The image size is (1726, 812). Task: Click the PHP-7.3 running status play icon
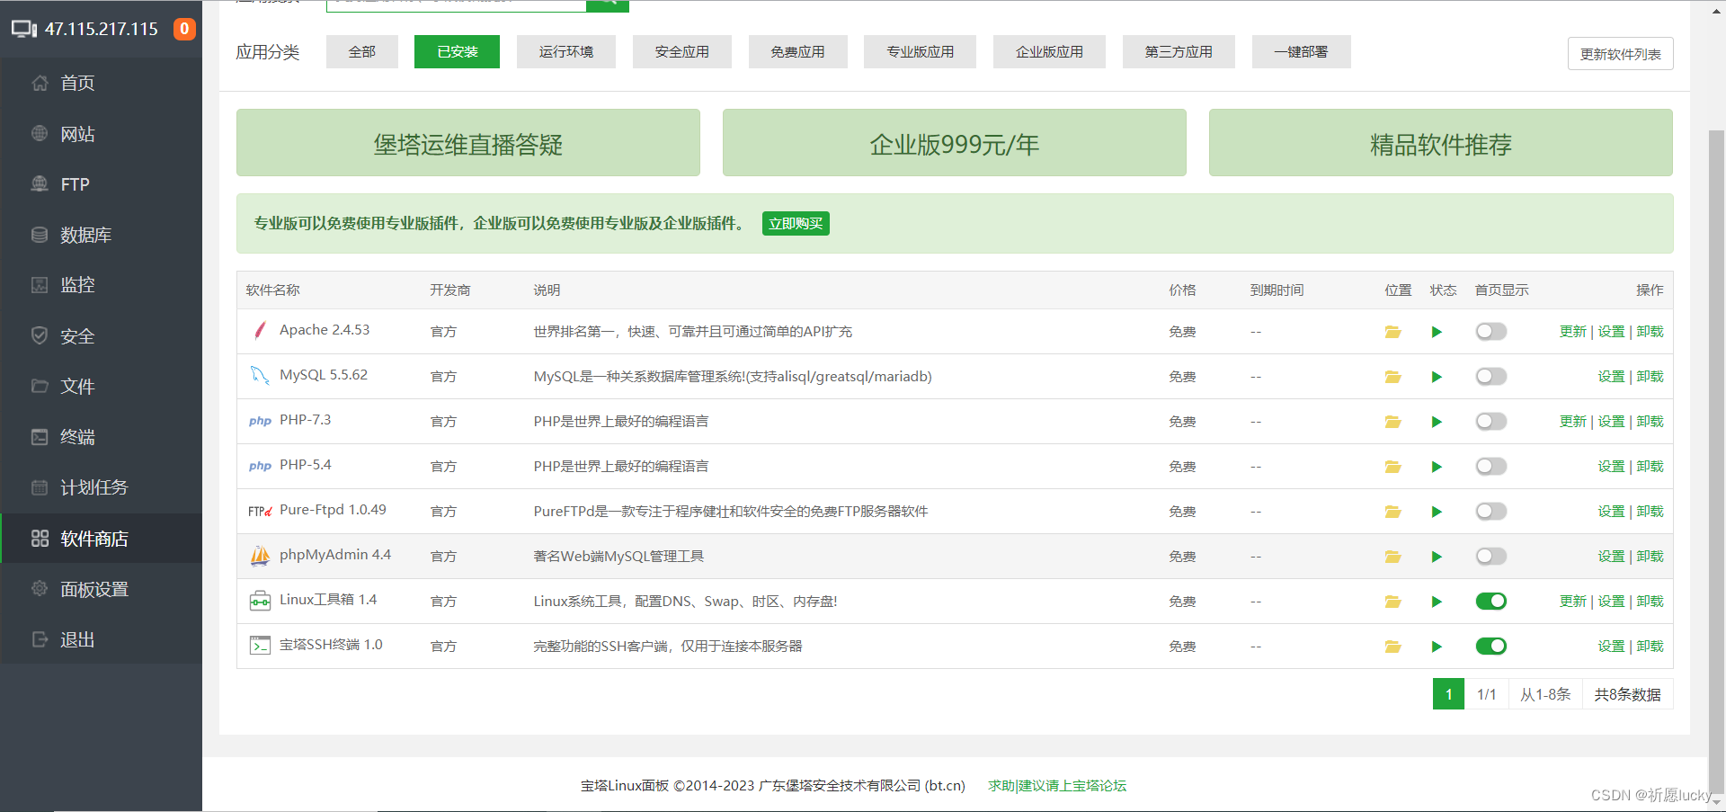tap(1437, 422)
